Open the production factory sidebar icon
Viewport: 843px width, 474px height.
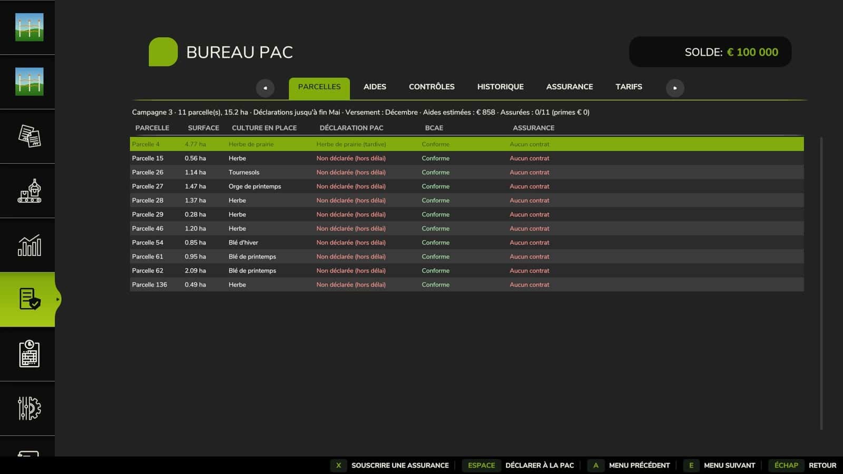pos(29,191)
